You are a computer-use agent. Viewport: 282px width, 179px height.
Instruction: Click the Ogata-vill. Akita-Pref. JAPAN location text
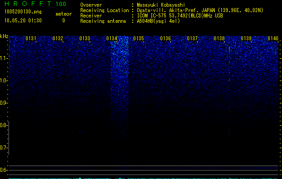pyautogui.click(x=200, y=10)
